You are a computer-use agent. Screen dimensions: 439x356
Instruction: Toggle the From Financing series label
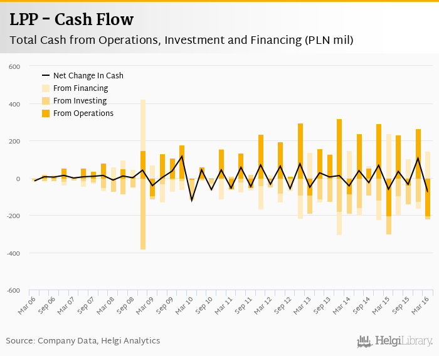tap(80, 88)
